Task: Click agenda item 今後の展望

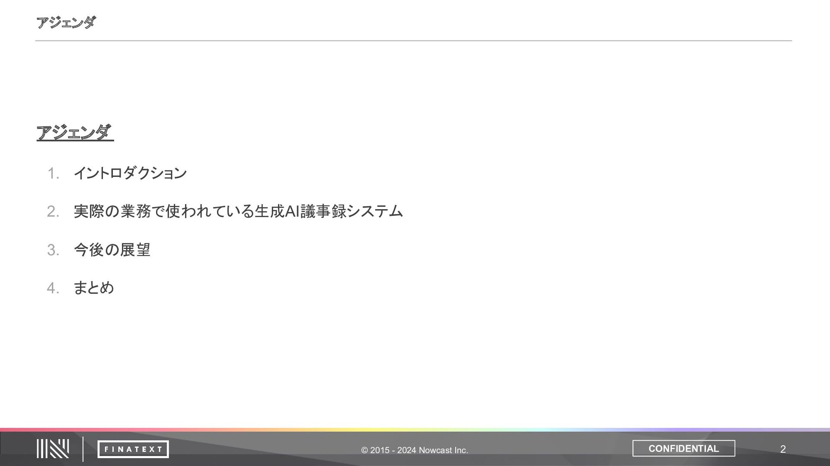Action: tap(112, 250)
